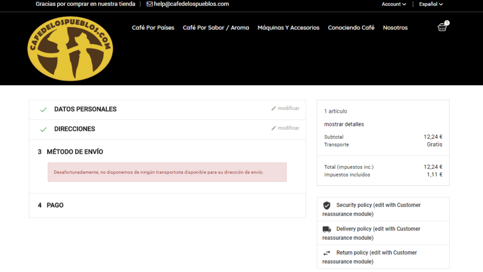
Task: Open the Español language dropdown
Action: pyautogui.click(x=431, y=4)
